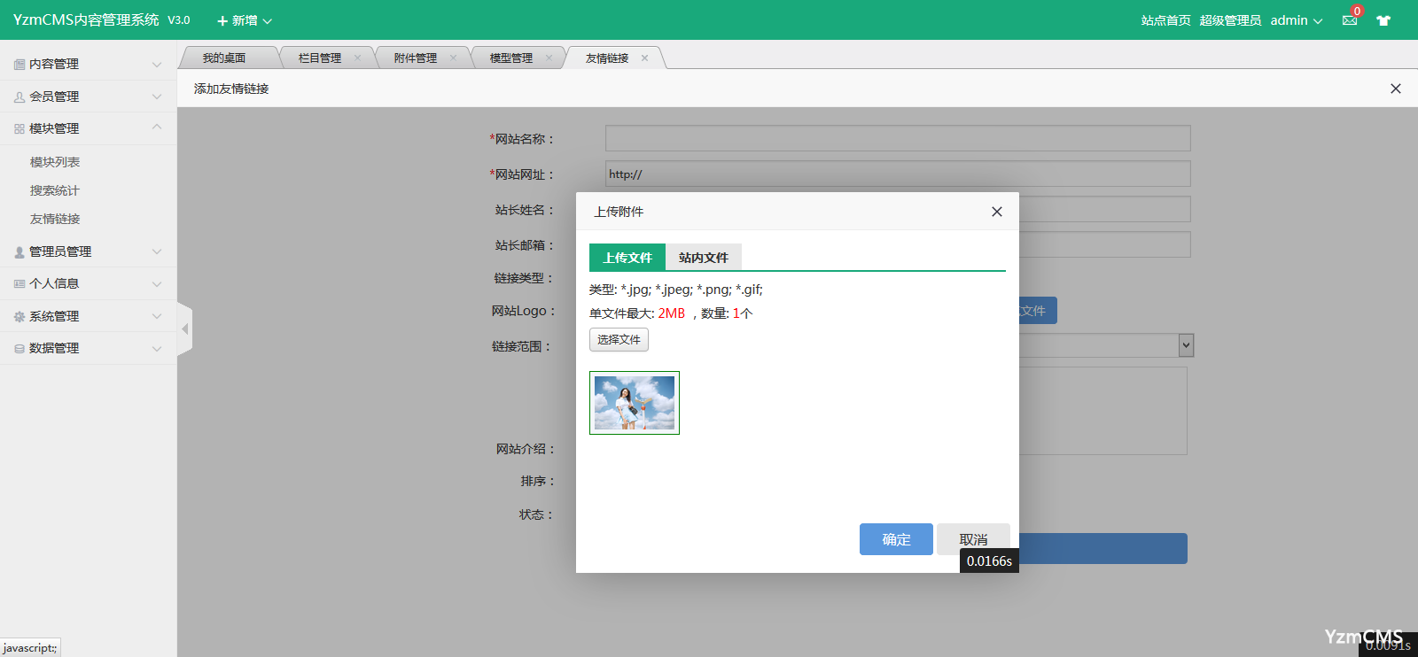Collapse the 模块管理 sidebar section
The image size is (1418, 657).
point(87,128)
